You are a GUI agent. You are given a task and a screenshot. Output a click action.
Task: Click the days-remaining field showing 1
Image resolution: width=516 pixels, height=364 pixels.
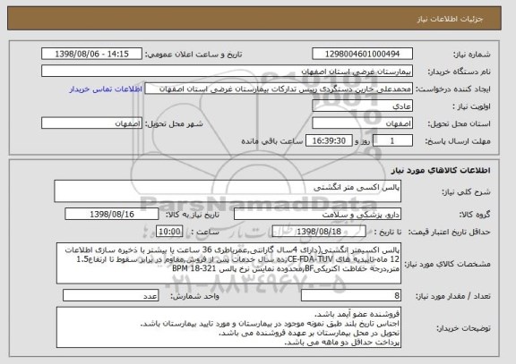point(392,141)
